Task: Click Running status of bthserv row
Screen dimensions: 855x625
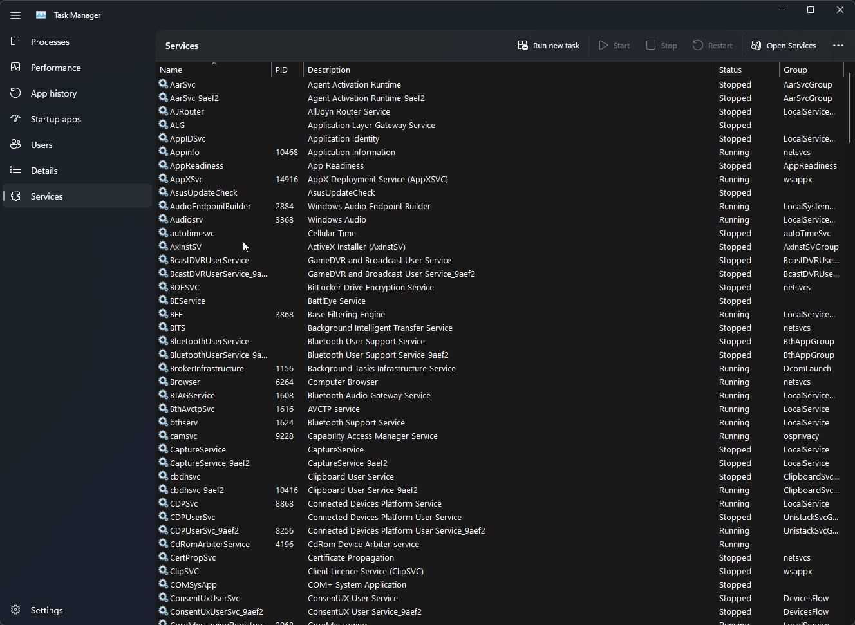Action: (x=734, y=422)
